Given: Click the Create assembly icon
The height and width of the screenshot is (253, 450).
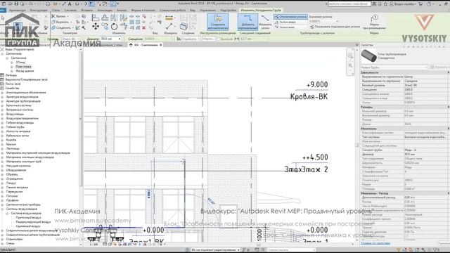Looking at the screenshot, I should tap(184, 27).
